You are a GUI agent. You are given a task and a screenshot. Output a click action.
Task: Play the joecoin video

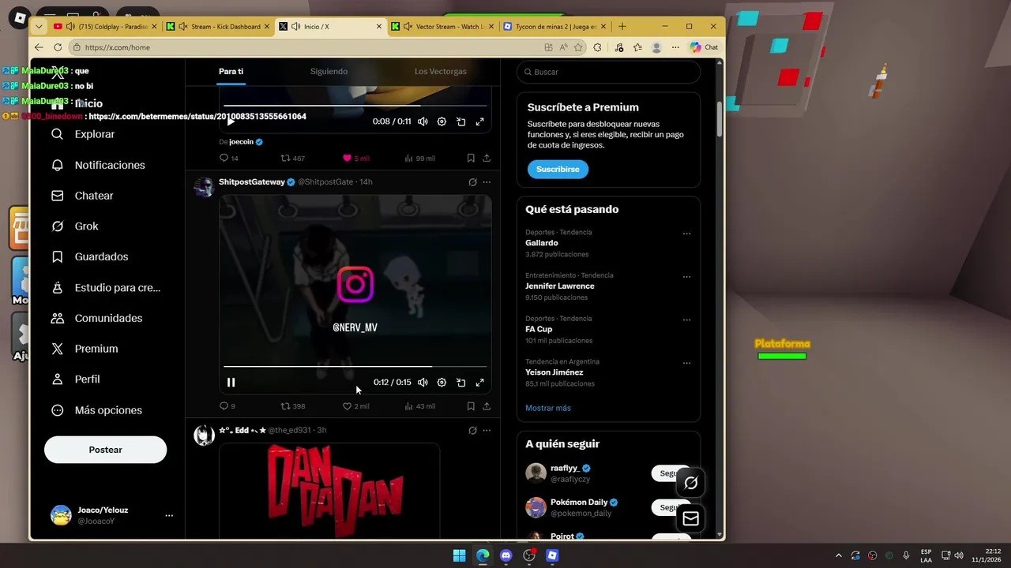[231, 121]
